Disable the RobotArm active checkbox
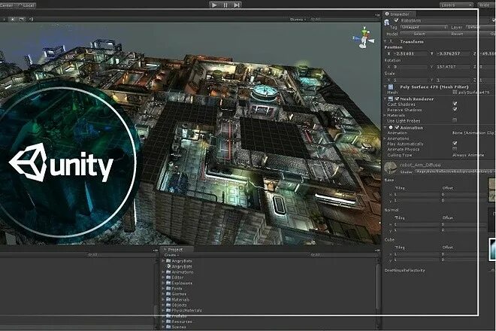496x331 pixels. coord(396,20)
